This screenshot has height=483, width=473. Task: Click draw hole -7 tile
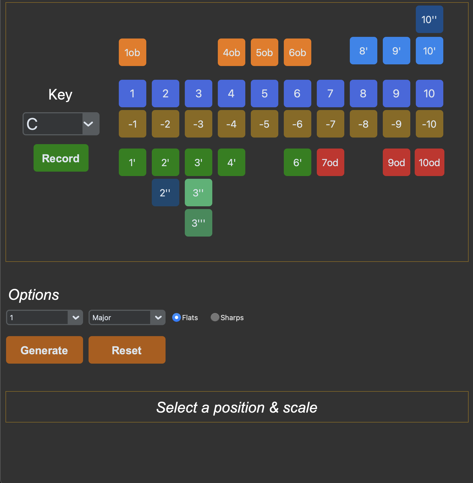click(330, 124)
